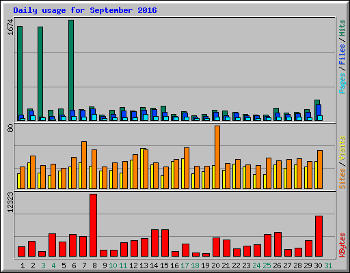Click the KBytes legend label
The height and width of the screenshot is (273, 350).
click(342, 245)
